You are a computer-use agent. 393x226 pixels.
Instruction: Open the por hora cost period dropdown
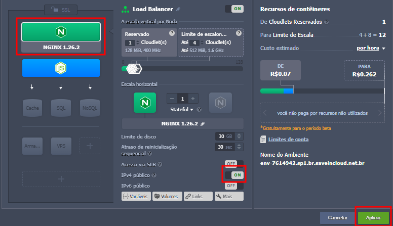(371, 48)
